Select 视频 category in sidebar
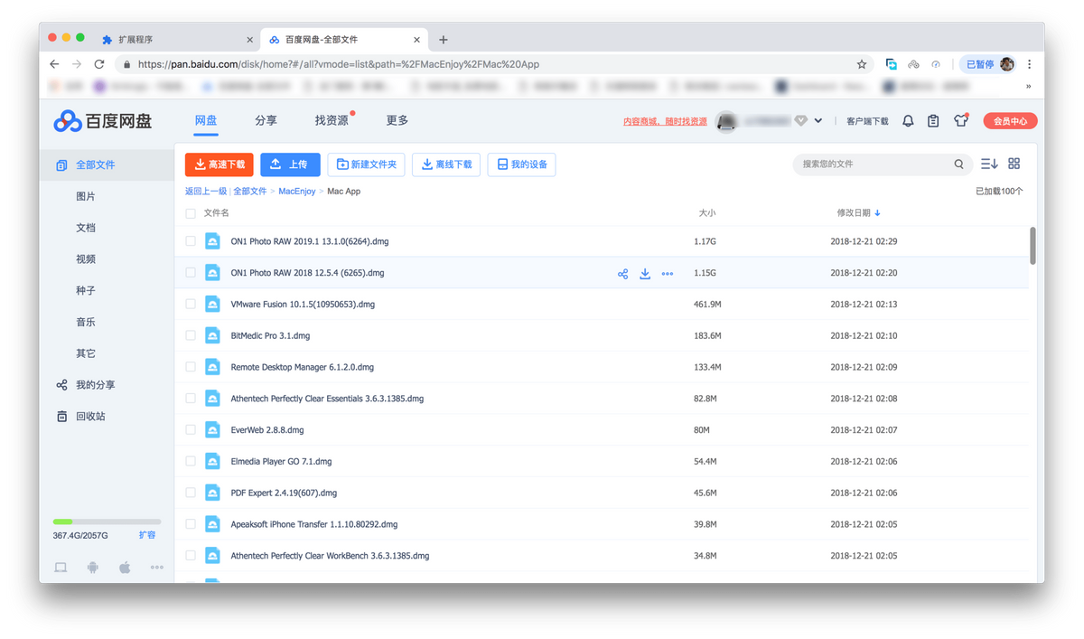 (x=86, y=259)
